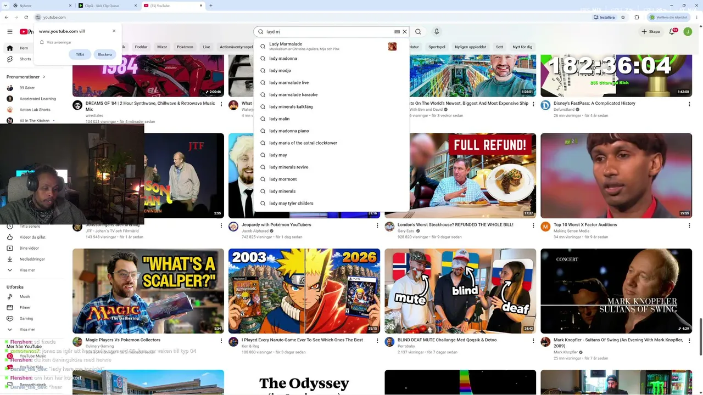Open the account avatar menu

pos(688,32)
